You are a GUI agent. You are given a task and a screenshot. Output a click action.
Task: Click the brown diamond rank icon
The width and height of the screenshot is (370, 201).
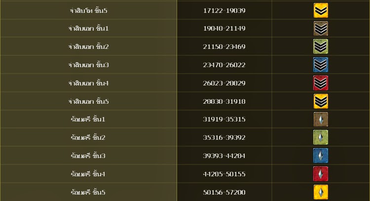pyautogui.click(x=321, y=120)
